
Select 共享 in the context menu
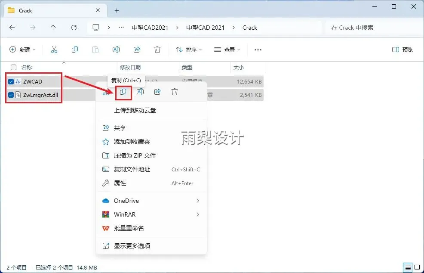click(151, 128)
